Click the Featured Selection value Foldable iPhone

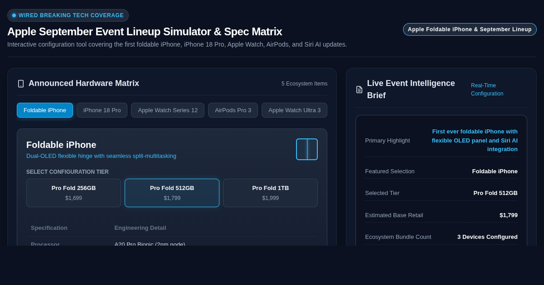[x=495, y=171]
